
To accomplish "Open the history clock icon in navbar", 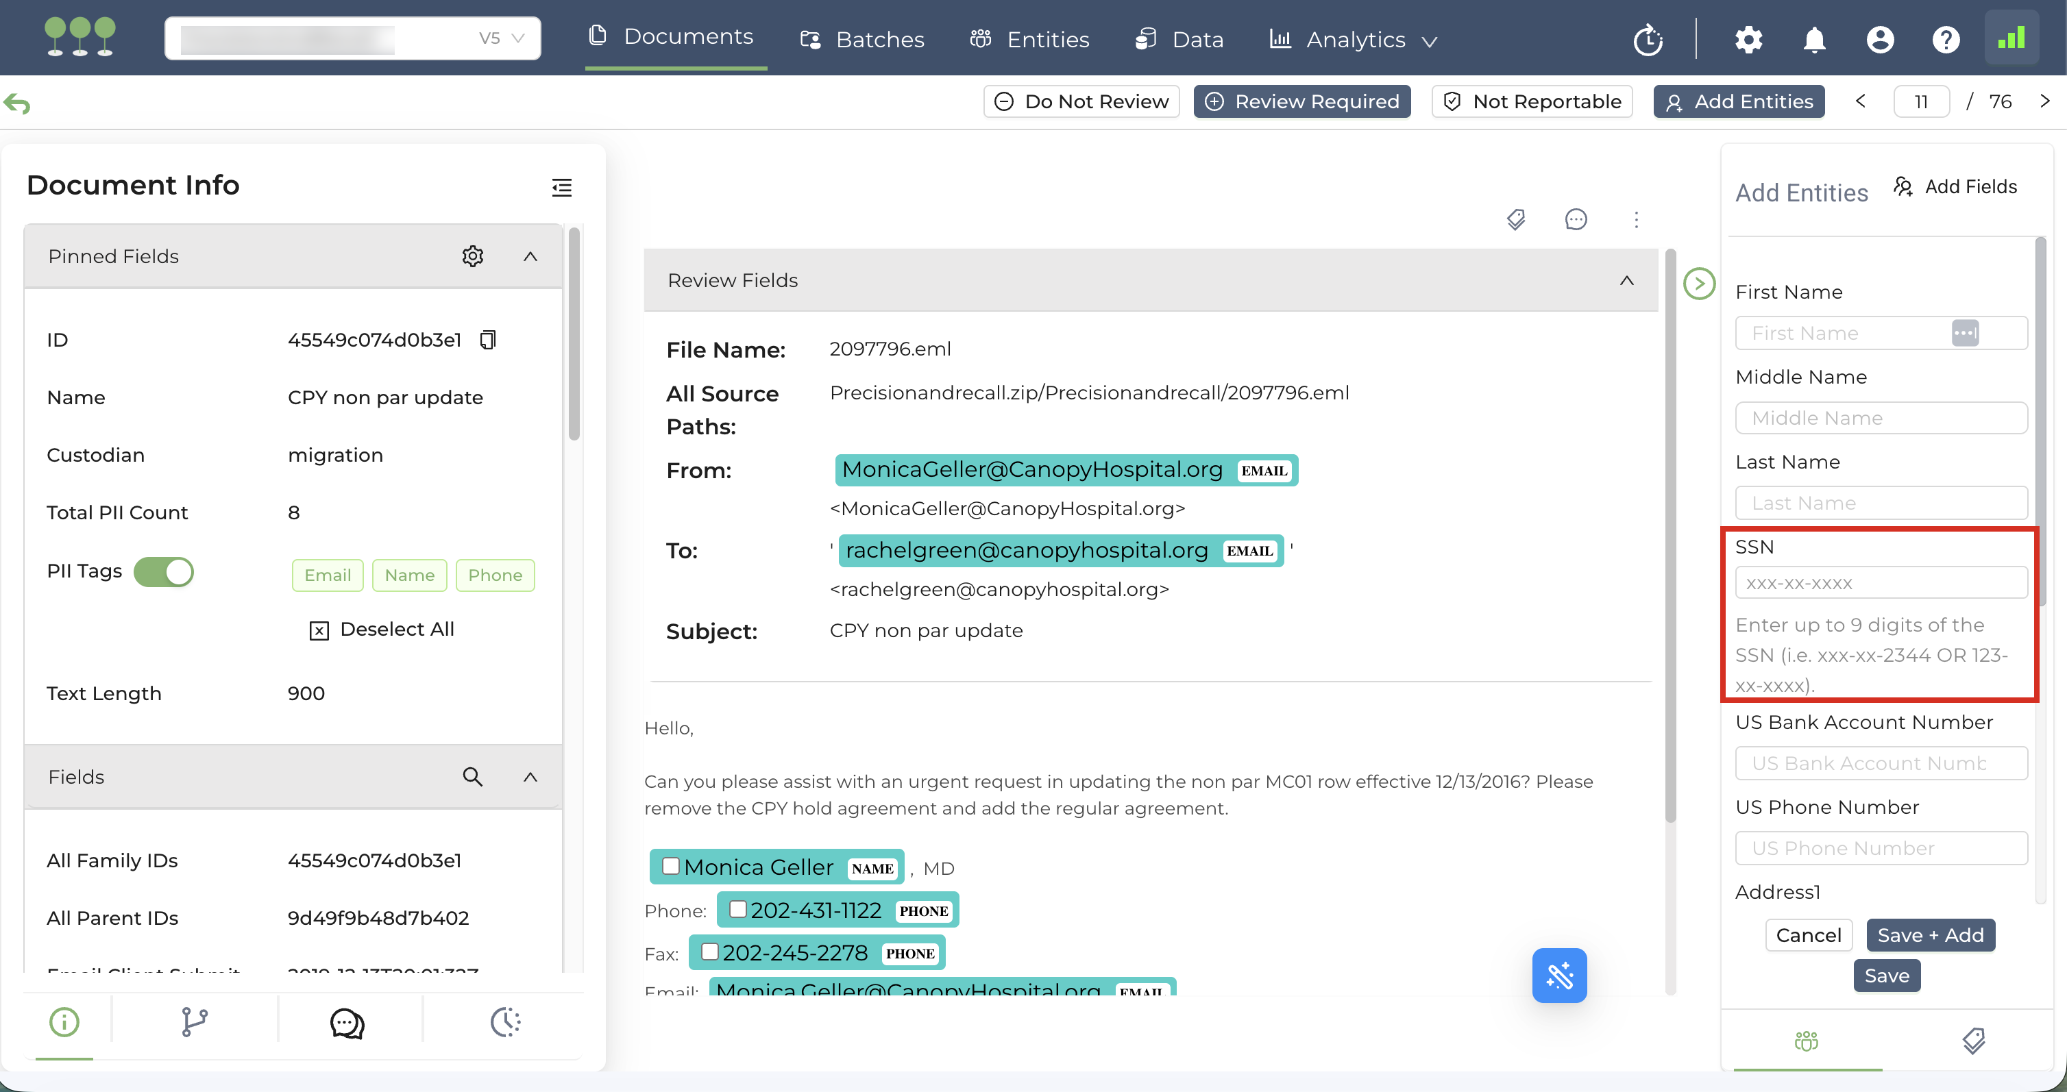I will point(1648,39).
